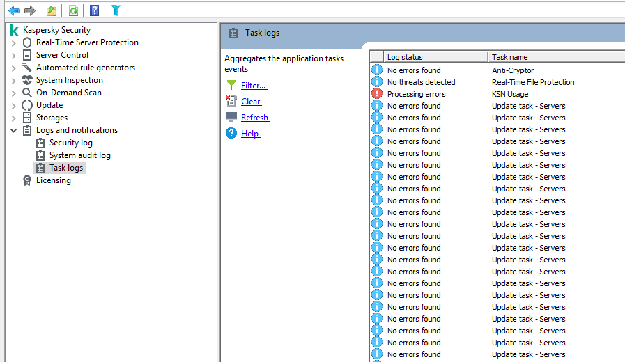
Task: Click the funnel filter toolbar icon
Action: pos(116,10)
